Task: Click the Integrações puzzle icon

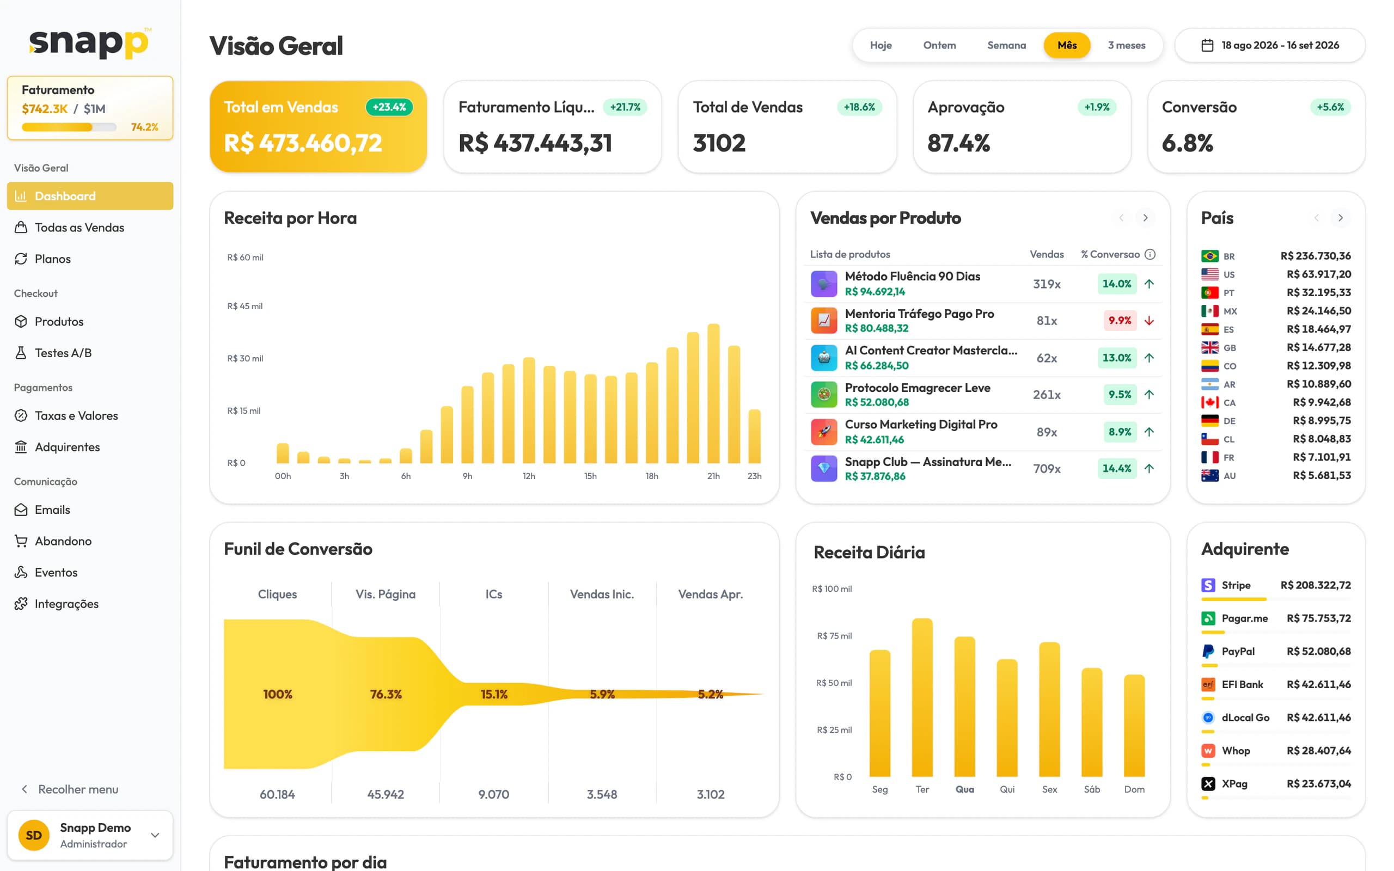Action: 21,604
